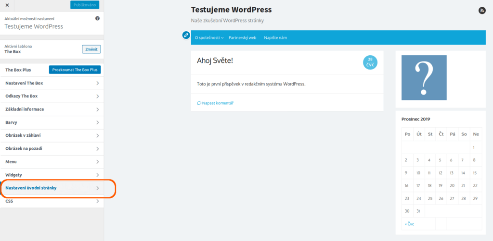This screenshot has width=493, height=241.
Task: Go to Napište nám page
Action: [x=275, y=37]
